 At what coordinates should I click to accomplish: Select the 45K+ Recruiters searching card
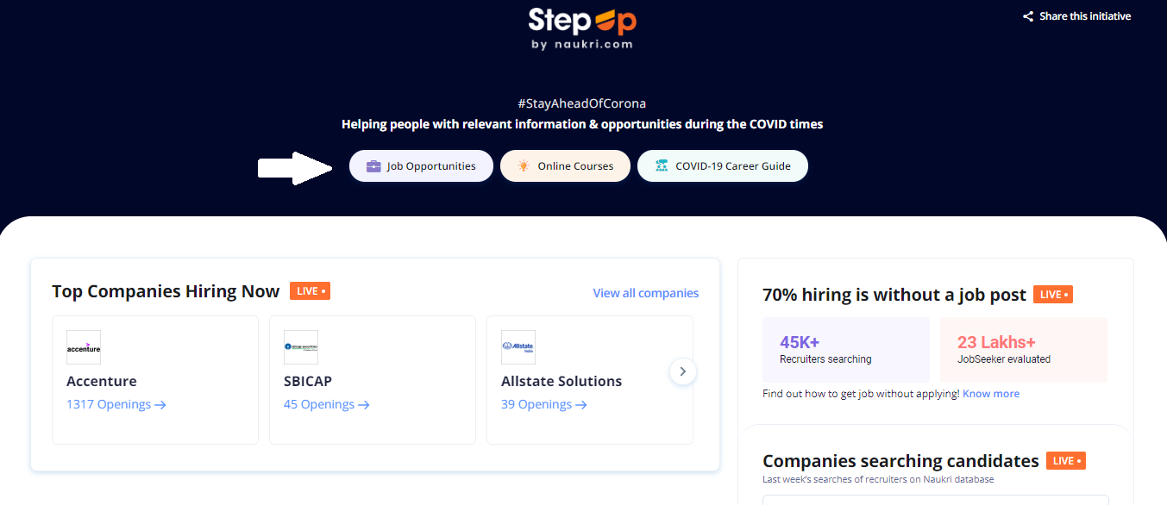(x=846, y=350)
